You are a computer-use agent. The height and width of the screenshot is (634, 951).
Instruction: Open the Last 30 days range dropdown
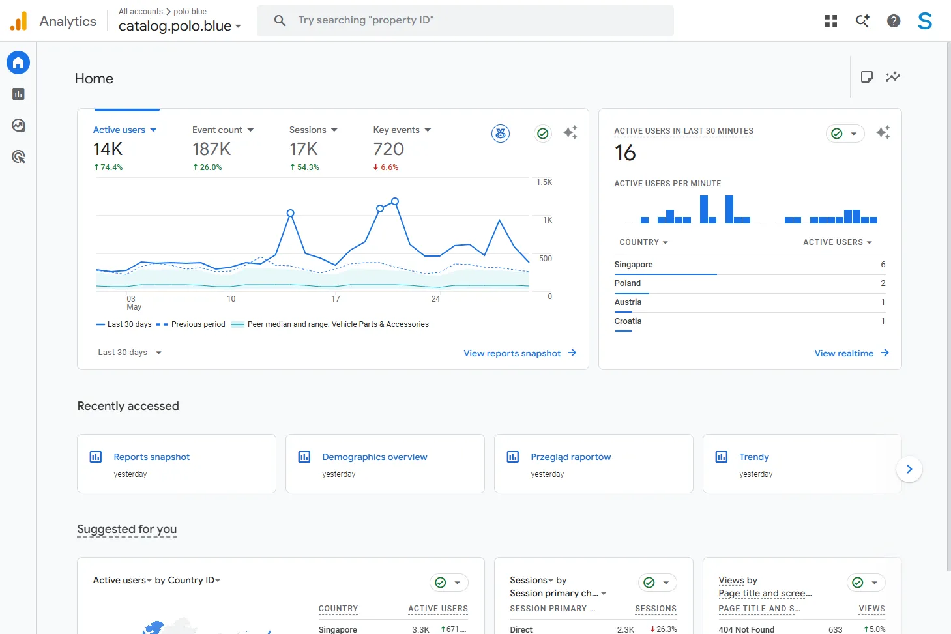[130, 353]
